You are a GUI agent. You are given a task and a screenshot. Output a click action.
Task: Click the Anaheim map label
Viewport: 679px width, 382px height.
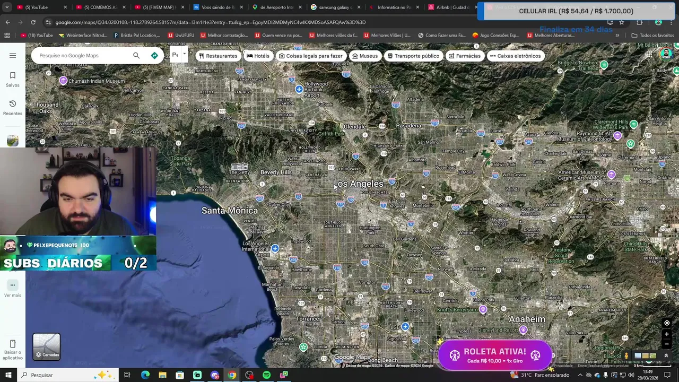(527, 319)
